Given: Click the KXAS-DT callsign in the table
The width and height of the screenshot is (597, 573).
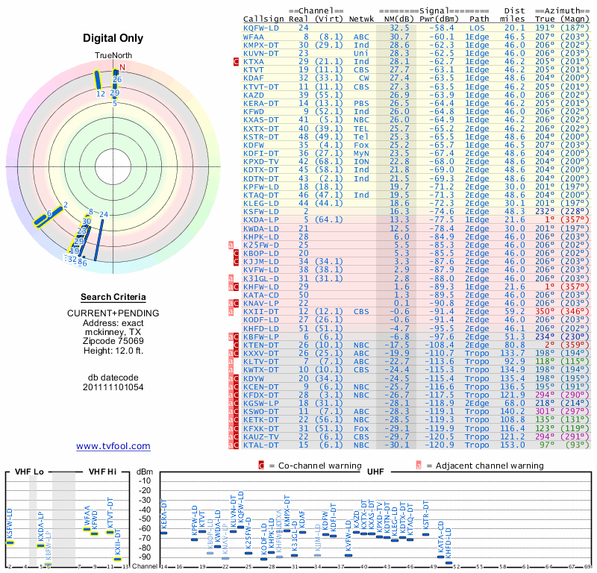Looking at the screenshot, I should pos(260,120).
